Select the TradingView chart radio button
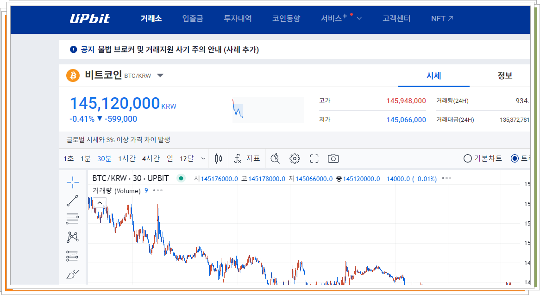The width and height of the screenshot is (540, 295). [515, 158]
